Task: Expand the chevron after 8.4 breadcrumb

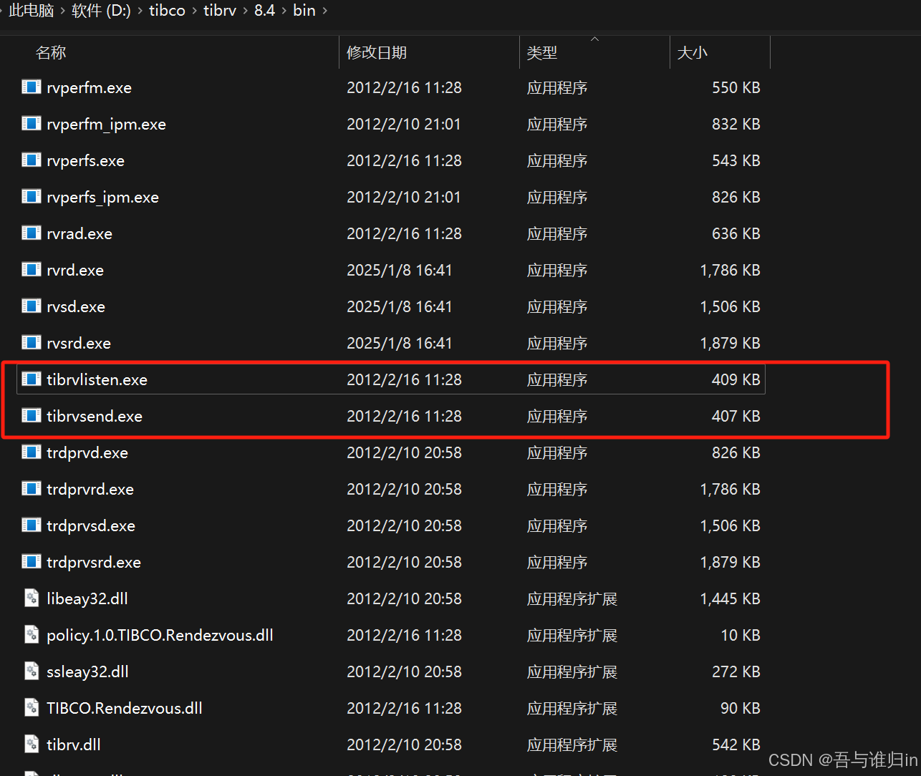Action: click(284, 11)
